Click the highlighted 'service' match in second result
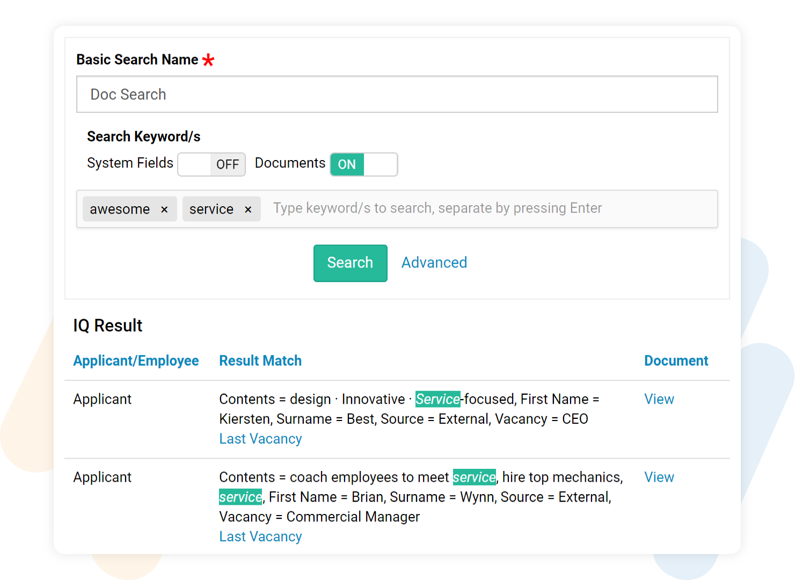 [474, 477]
